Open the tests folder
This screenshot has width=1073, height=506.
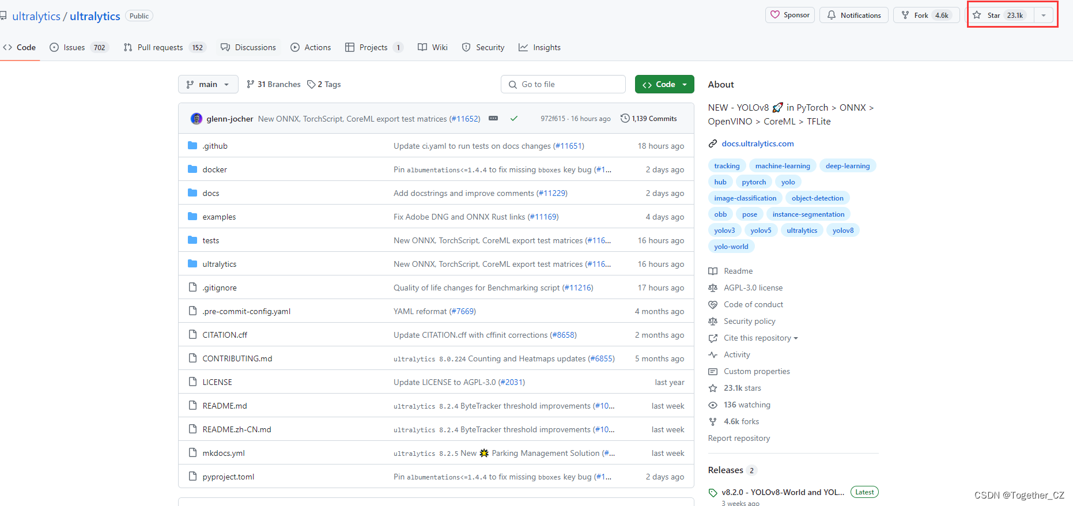tap(211, 240)
